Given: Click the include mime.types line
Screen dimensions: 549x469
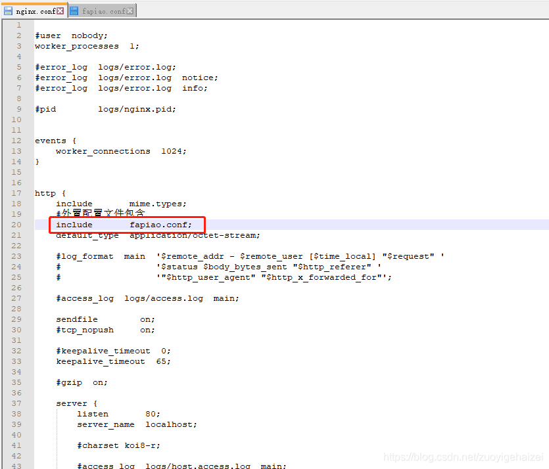Looking at the screenshot, I should coord(121,204).
